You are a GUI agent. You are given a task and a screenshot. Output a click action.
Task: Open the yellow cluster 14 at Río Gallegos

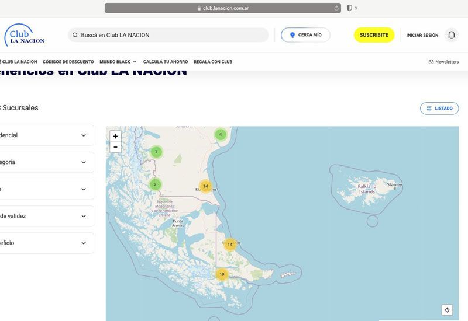(206, 186)
